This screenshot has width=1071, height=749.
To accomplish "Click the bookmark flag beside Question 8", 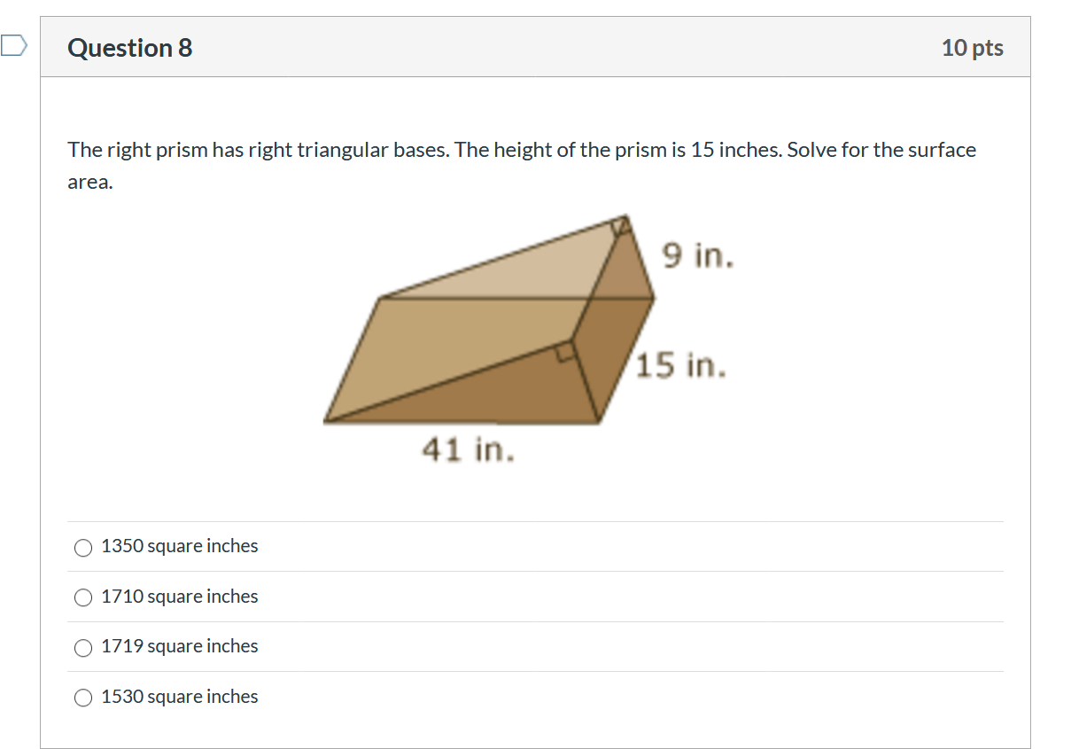I will point(13,44).
